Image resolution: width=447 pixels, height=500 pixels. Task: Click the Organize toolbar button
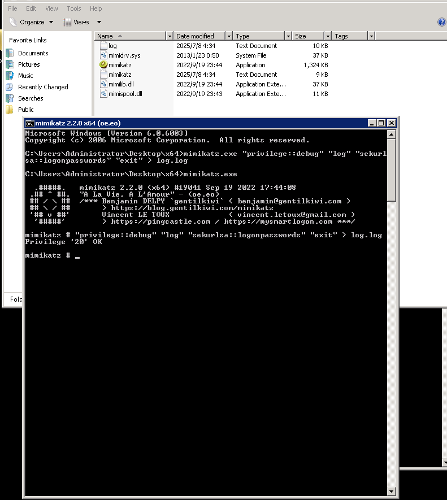click(x=31, y=22)
